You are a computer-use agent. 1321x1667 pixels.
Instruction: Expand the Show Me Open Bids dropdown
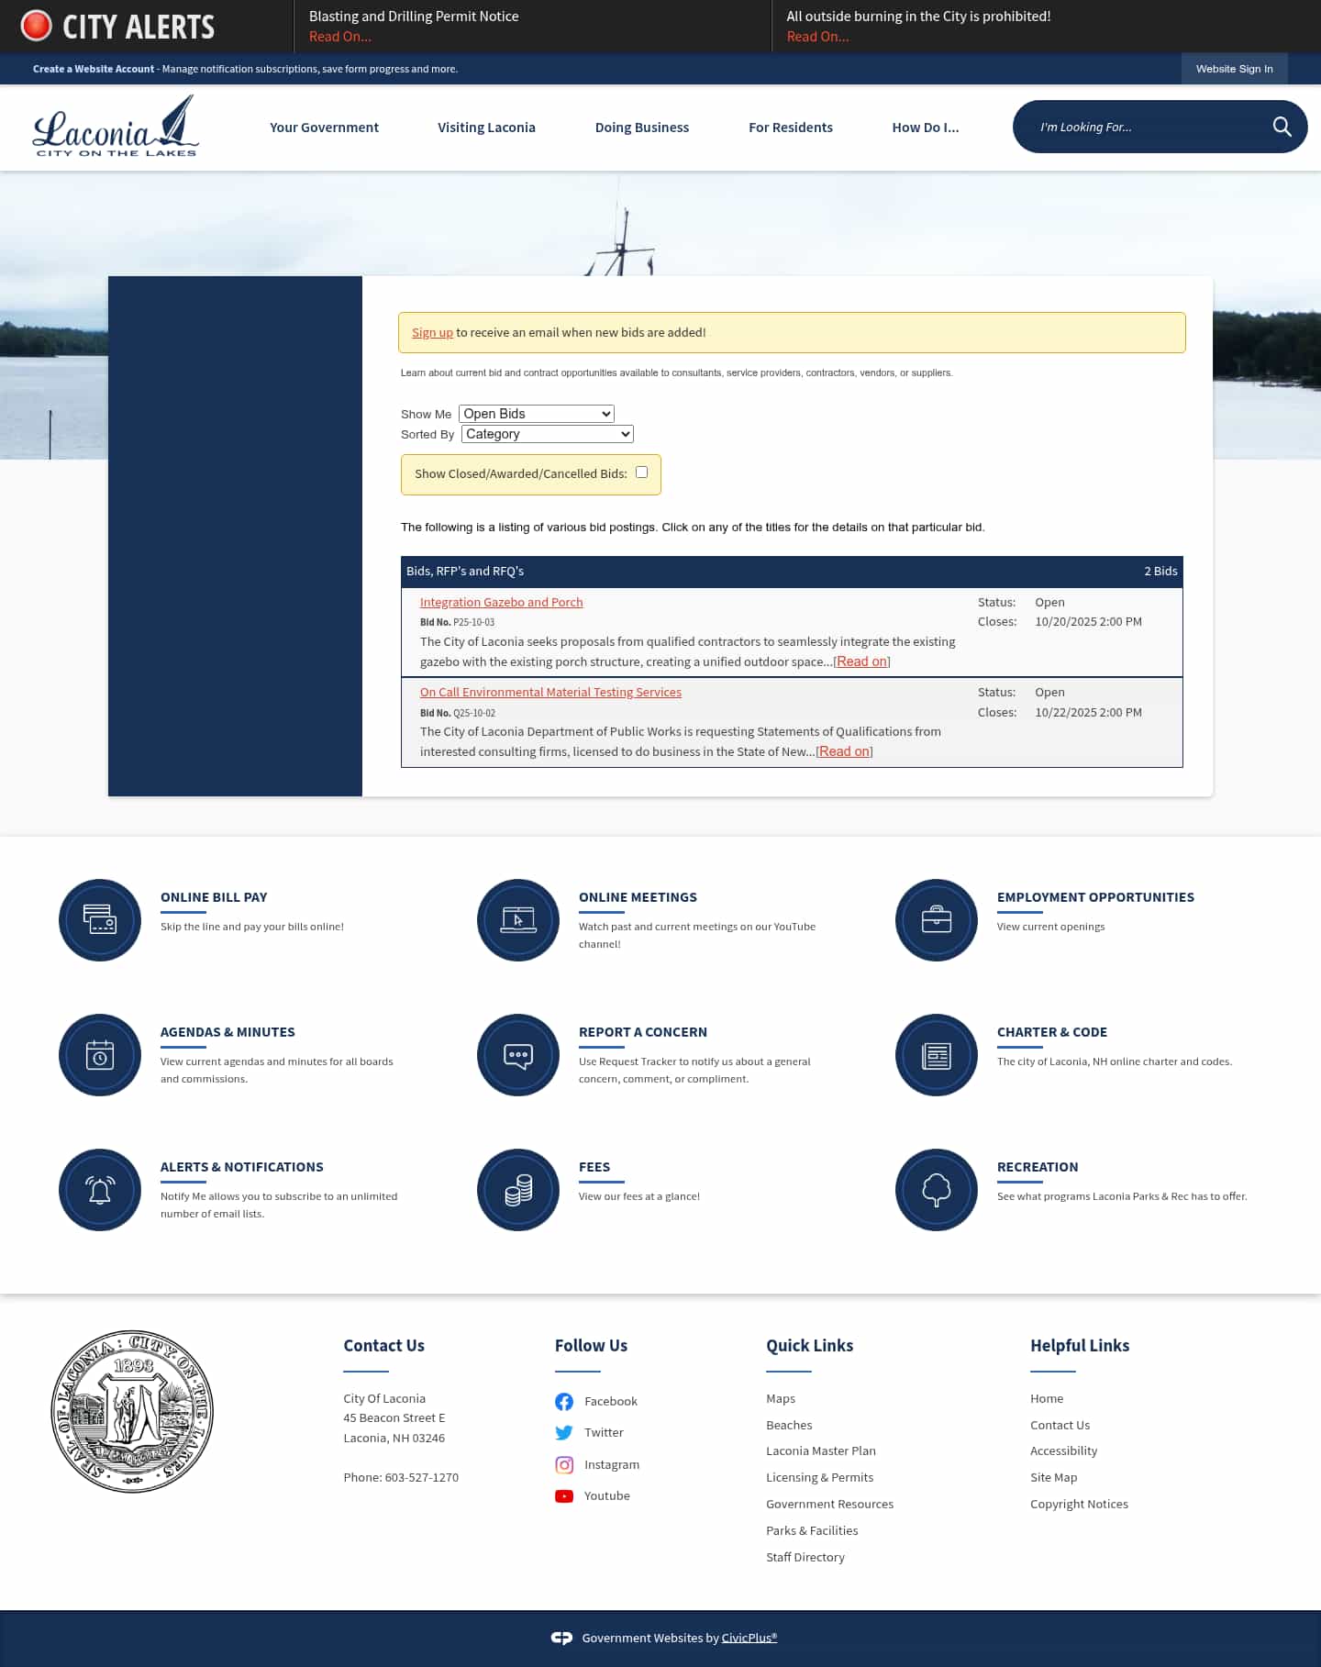(537, 414)
